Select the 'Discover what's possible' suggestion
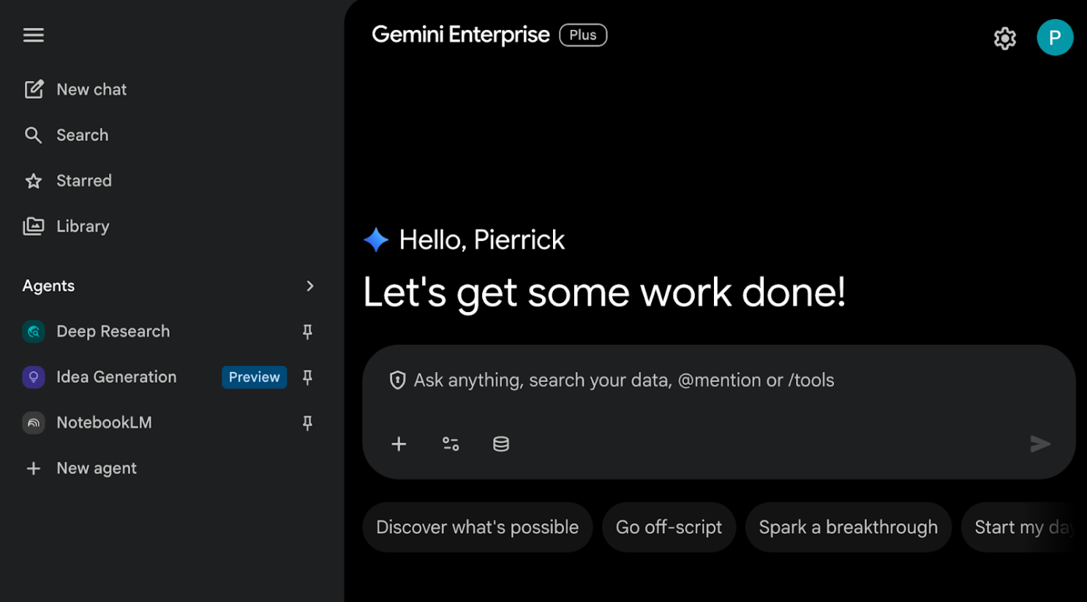 pos(477,527)
